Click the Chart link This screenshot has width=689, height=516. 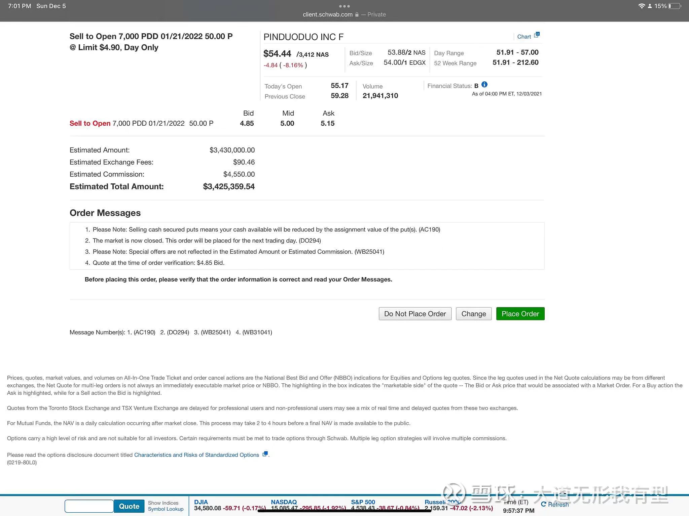(524, 37)
